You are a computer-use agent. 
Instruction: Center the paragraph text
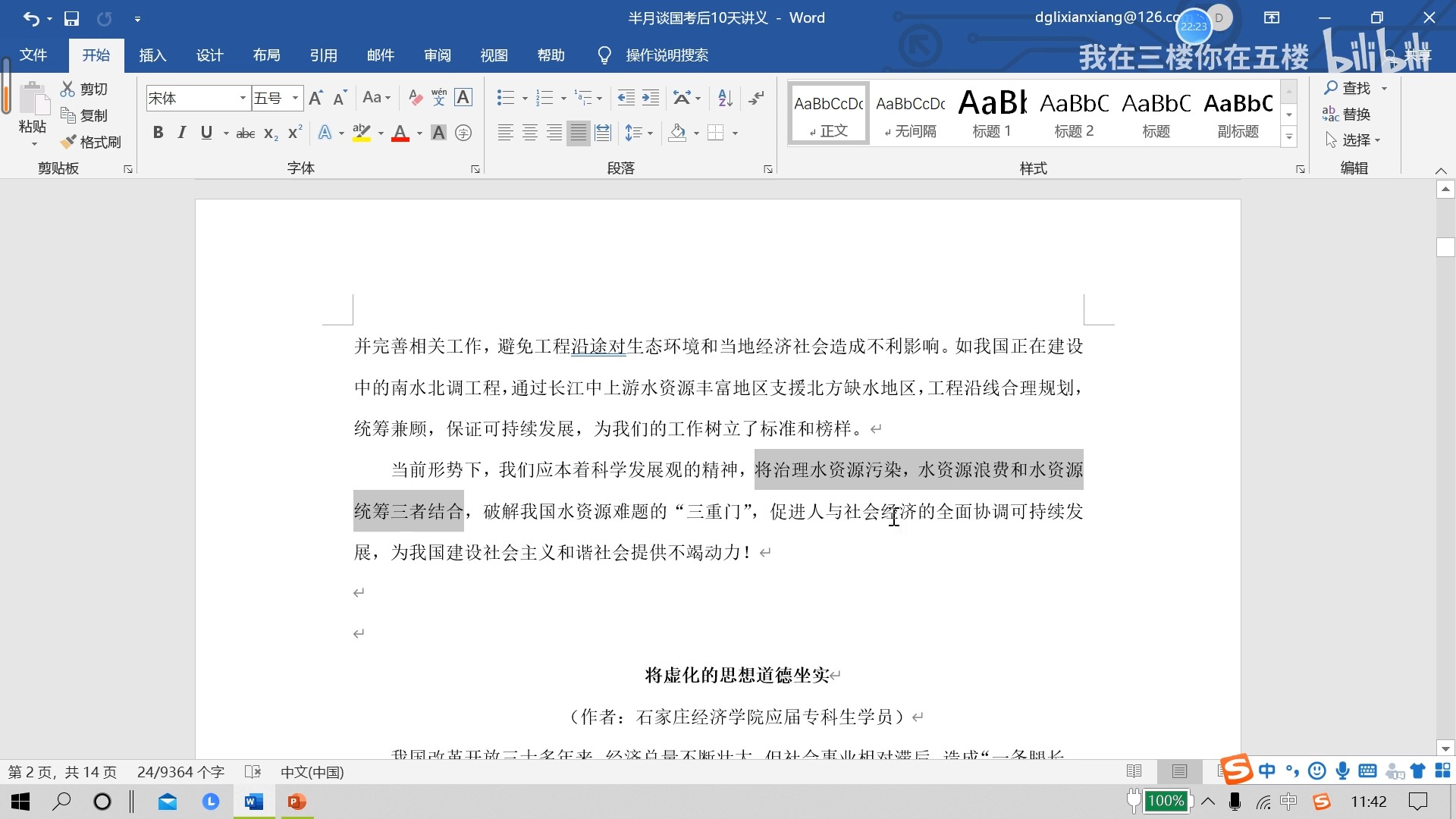(530, 133)
